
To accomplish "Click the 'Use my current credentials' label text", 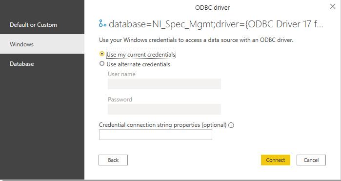I will 141,54.
